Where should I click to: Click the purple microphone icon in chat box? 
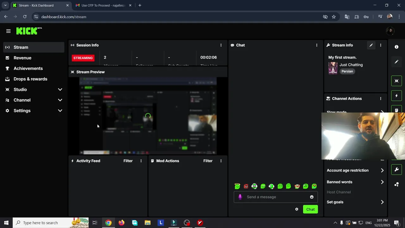click(240, 197)
